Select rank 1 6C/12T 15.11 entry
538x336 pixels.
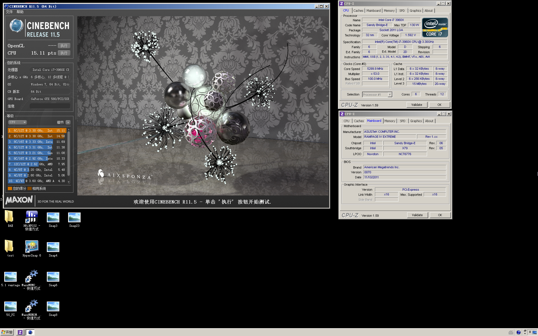click(x=37, y=130)
